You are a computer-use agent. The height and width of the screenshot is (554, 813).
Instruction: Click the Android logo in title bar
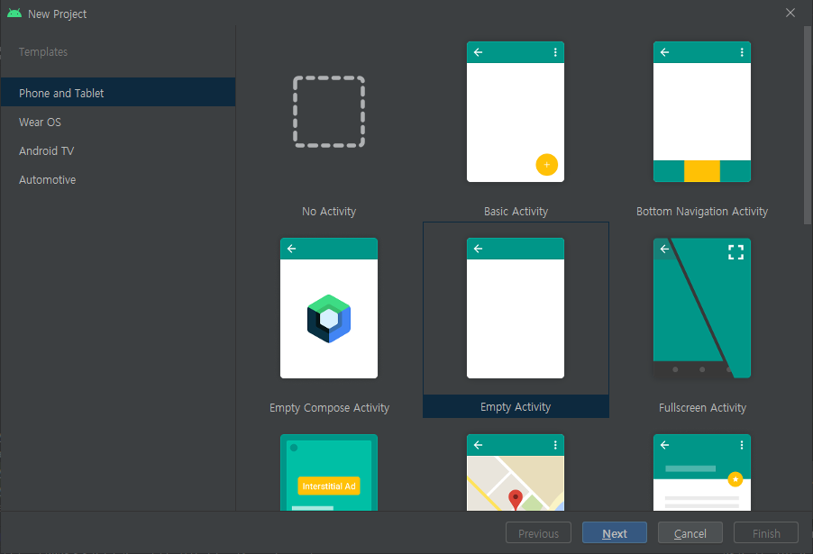(14, 14)
